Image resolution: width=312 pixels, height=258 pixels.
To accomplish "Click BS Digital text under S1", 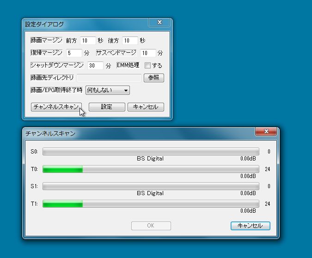I will [x=150, y=193].
